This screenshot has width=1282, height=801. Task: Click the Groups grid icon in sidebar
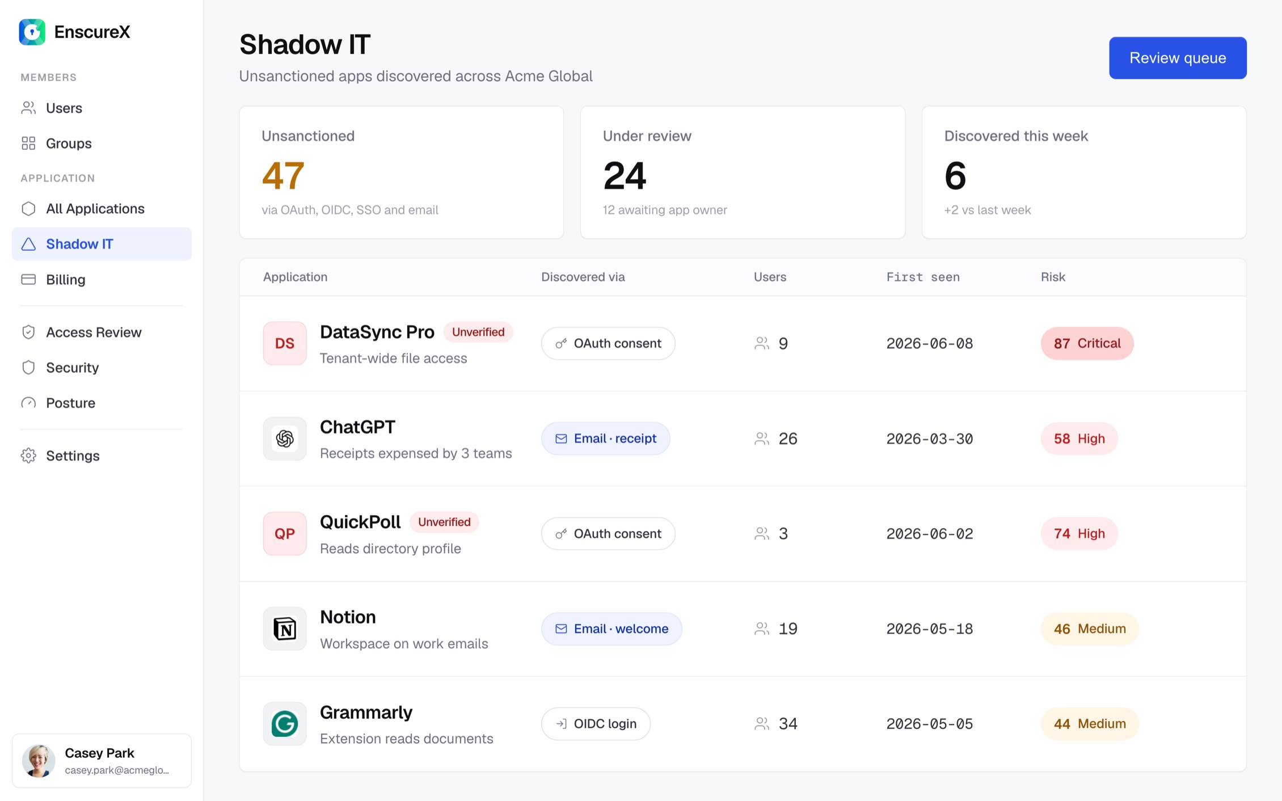(x=28, y=143)
